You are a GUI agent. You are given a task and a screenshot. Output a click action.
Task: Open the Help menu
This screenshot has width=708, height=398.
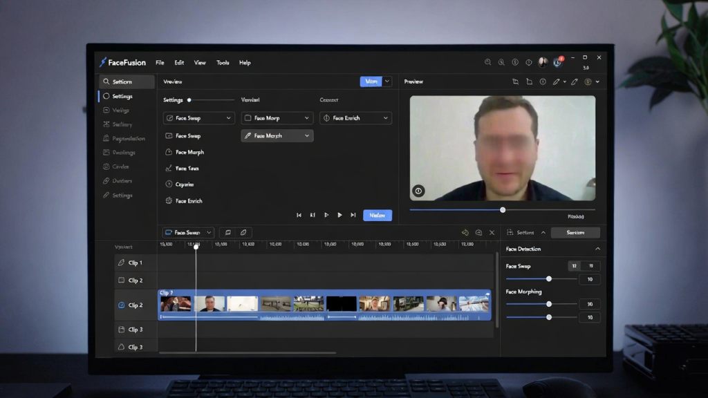point(245,63)
